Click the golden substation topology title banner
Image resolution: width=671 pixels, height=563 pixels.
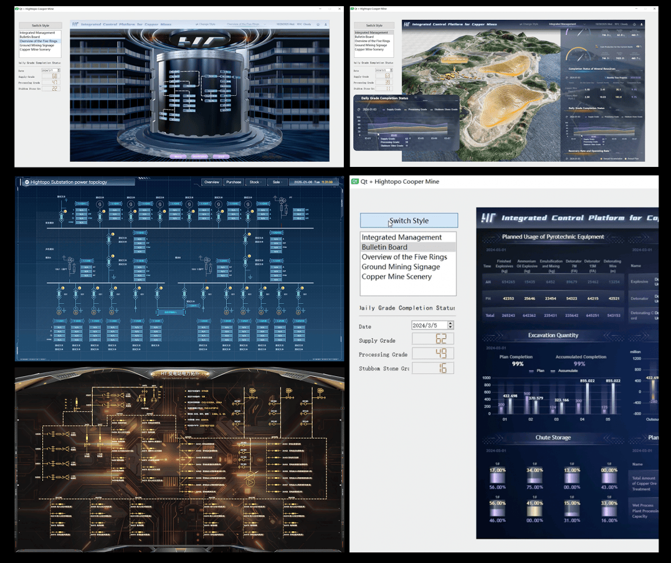179,374
